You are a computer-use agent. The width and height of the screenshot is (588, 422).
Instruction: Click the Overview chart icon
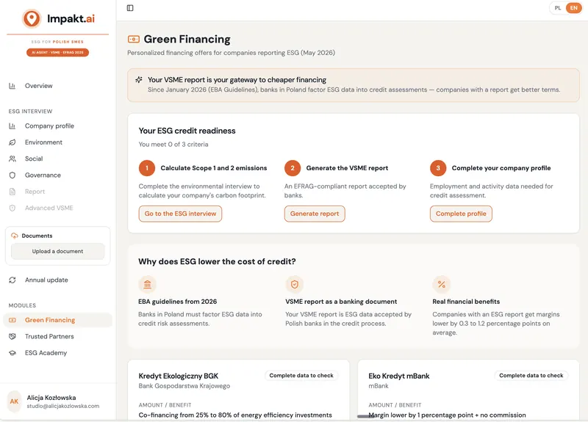coord(12,86)
